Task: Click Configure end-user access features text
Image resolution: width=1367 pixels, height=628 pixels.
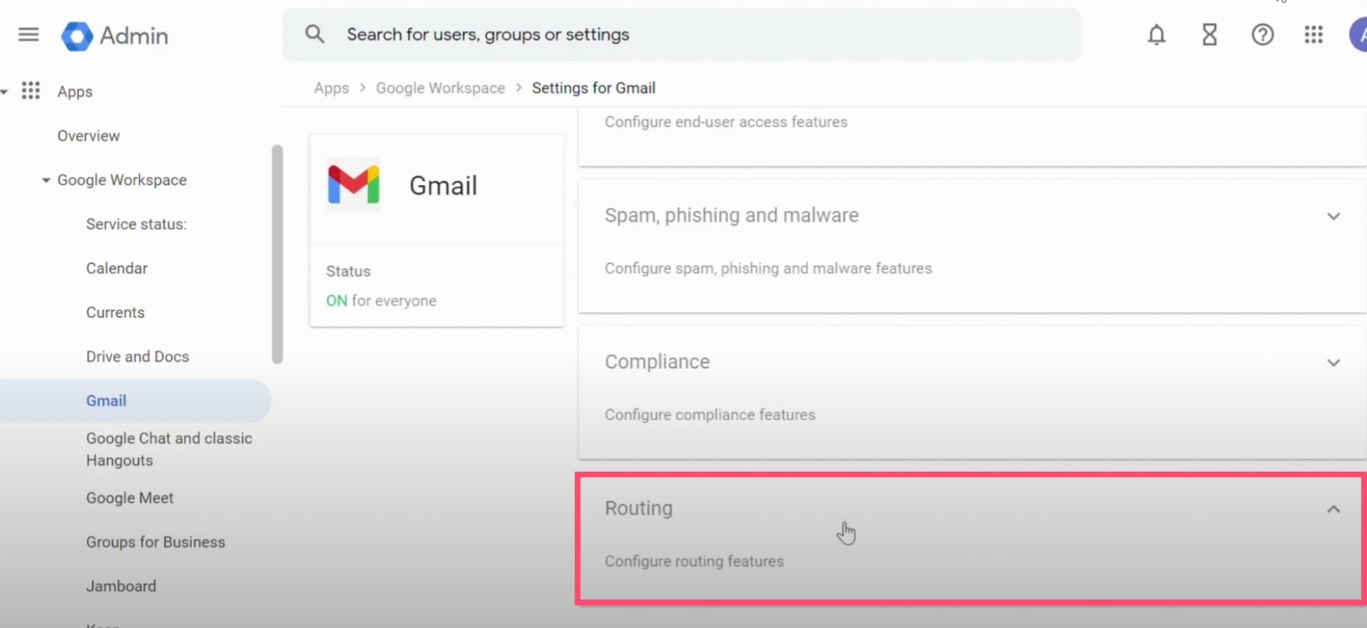Action: coord(726,122)
